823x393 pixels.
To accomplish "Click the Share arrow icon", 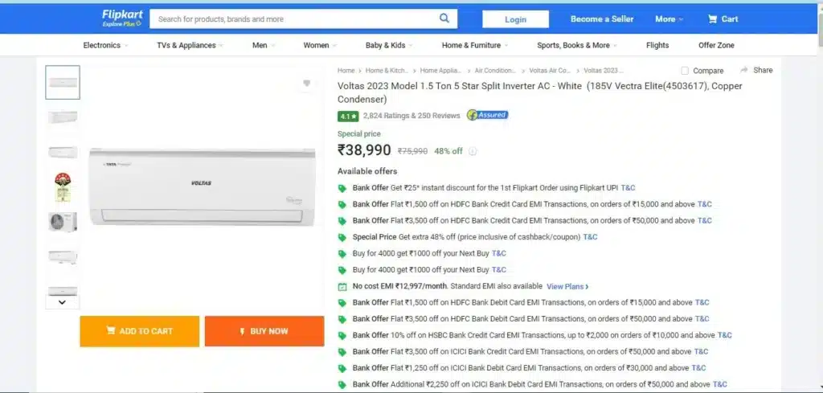I will pyautogui.click(x=743, y=70).
